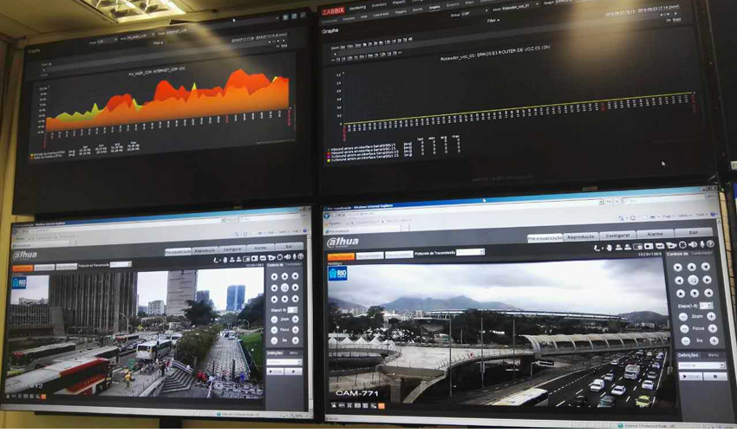
Task: Close Iris with minus button on CAM-771
Action: (685, 341)
